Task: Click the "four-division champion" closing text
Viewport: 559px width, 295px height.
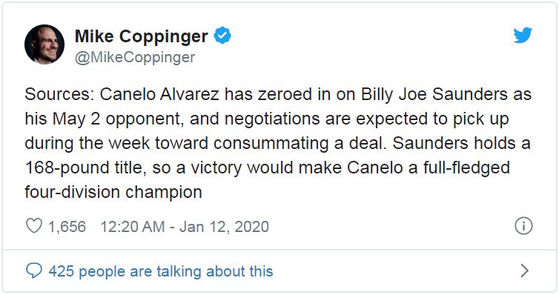Action: tap(113, 193)
